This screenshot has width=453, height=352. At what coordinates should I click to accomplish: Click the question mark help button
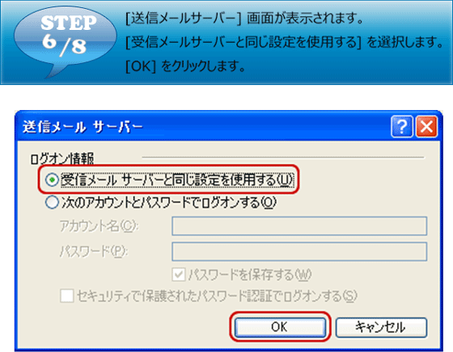click(402, 126)
